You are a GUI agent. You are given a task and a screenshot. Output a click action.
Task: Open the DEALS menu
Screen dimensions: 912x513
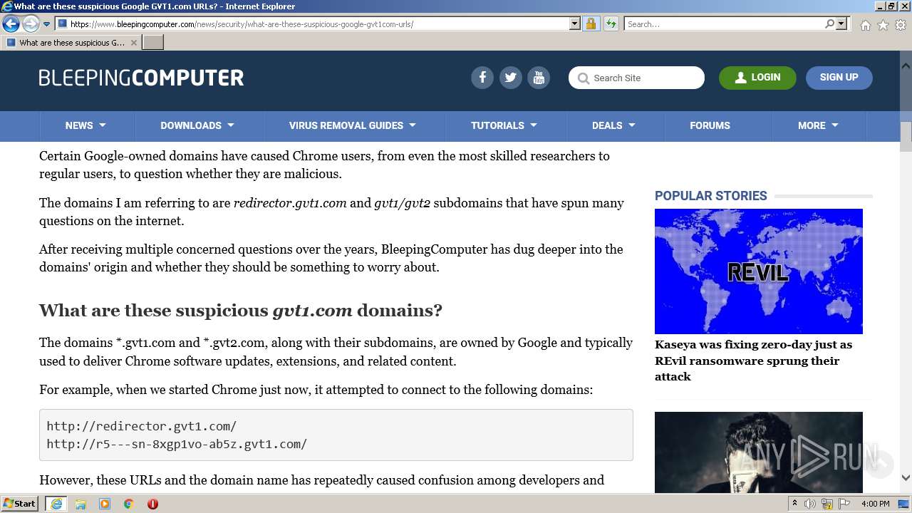point(613,125)
